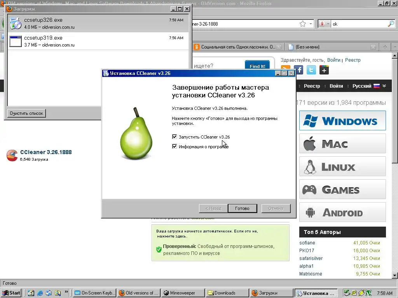
Task: Click the first system tray network icon
Action: coord(347,293)
